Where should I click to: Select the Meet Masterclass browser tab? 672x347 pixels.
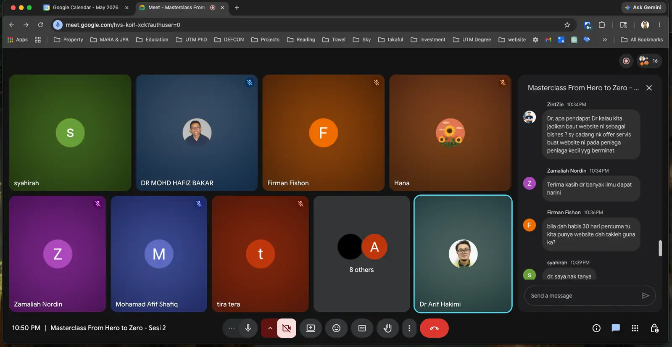click(x=183, y=8)
